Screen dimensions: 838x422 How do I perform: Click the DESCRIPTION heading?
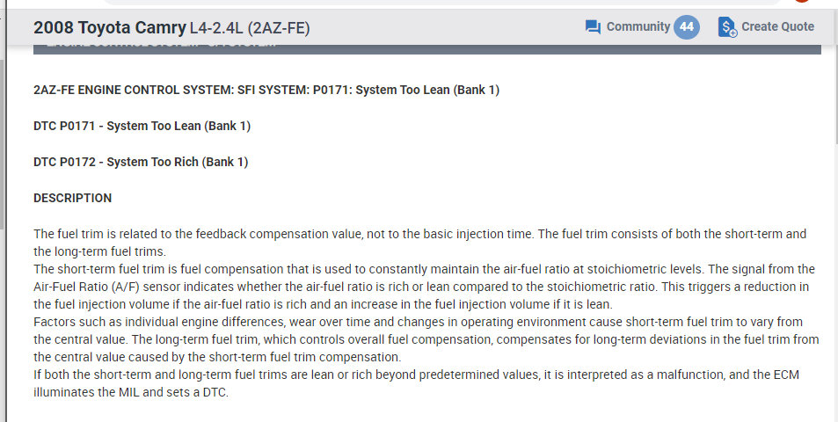72,198
